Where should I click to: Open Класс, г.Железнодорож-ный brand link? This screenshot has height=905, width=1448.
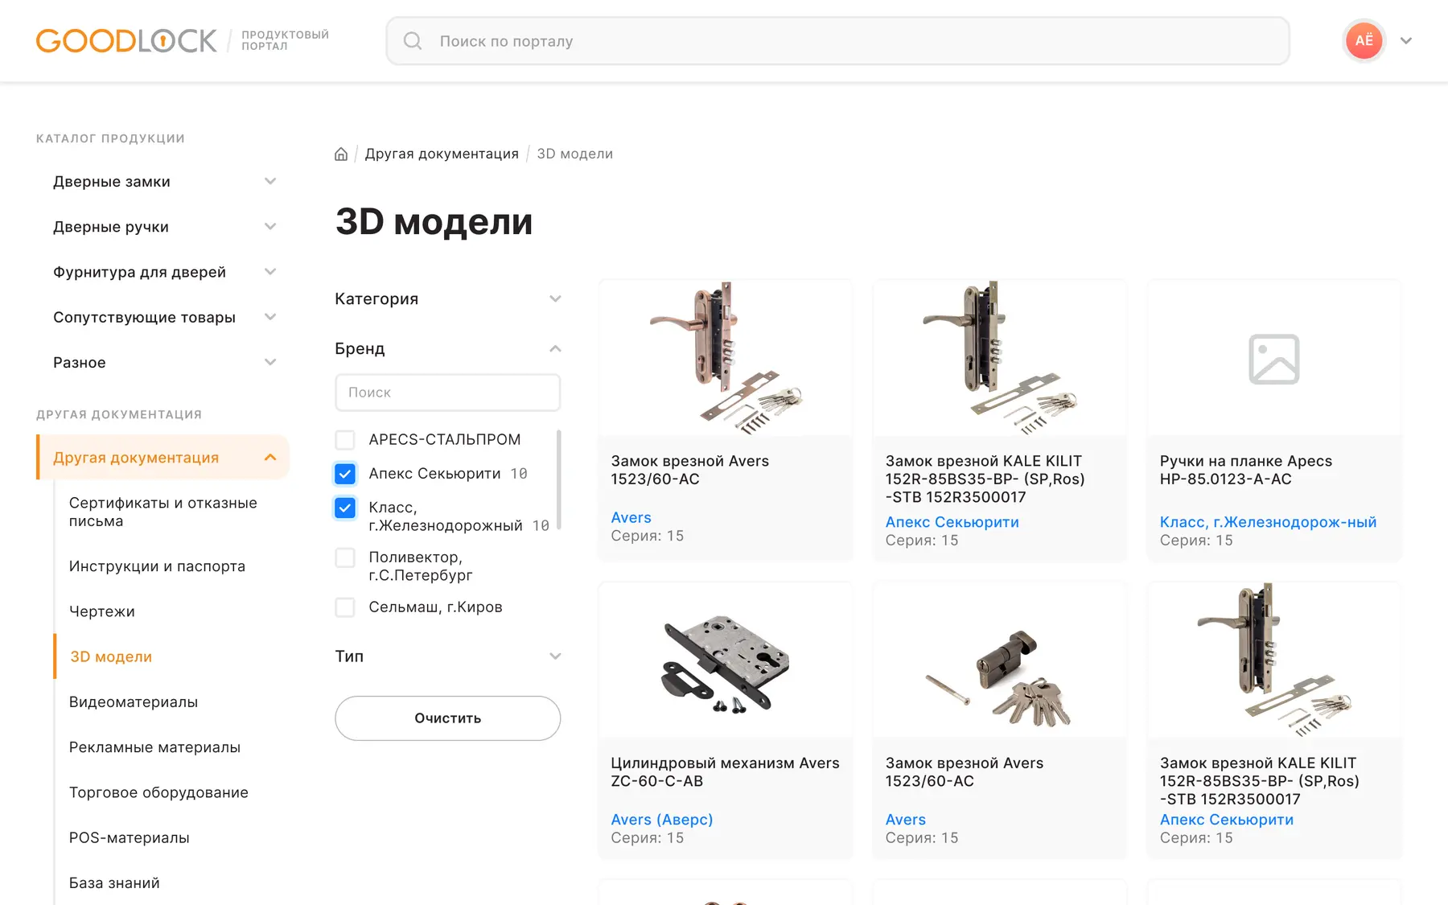tap(1268, 522)
